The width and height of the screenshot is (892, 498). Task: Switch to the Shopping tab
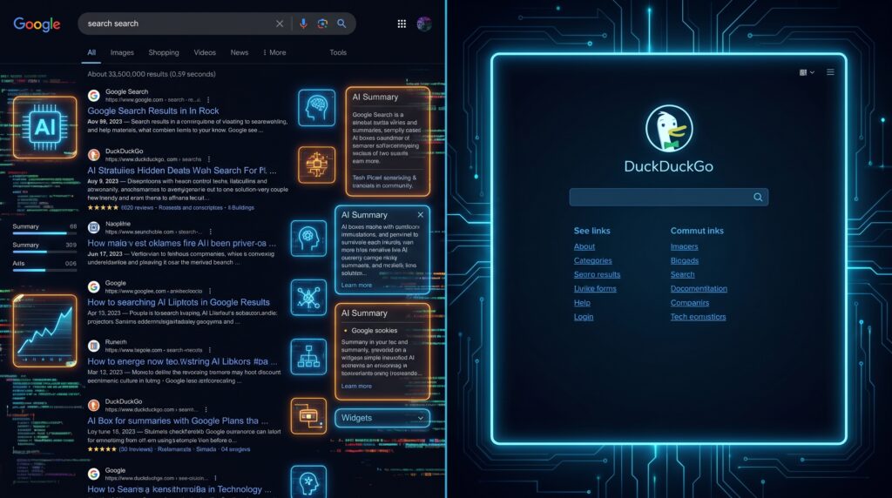click(164, 52)
